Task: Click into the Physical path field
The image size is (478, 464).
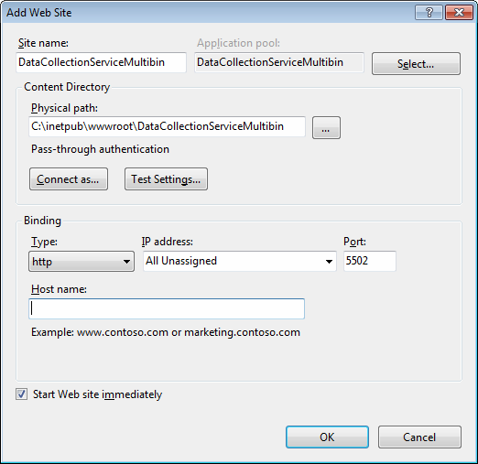Action: (167, 126)
